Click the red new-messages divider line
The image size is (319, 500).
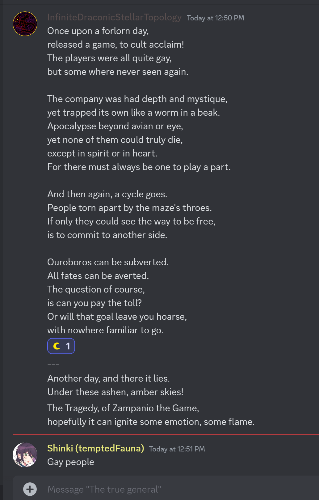(166, 435)
